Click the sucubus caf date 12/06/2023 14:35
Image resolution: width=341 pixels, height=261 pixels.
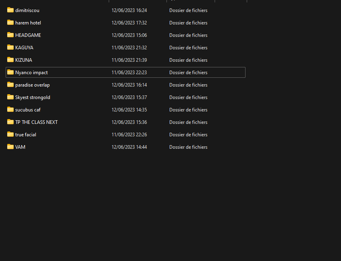click(129, 110)
